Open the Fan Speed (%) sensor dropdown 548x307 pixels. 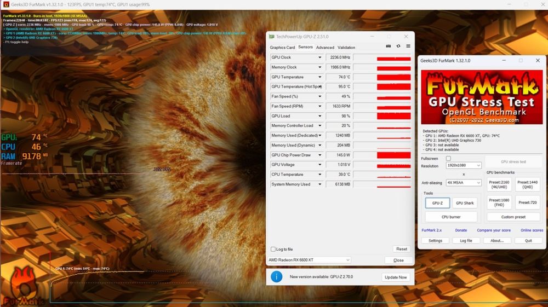[x=319, y=96]
